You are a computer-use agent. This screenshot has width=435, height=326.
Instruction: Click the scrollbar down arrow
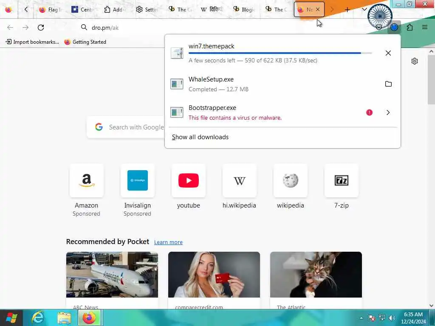tap(432, 306)
